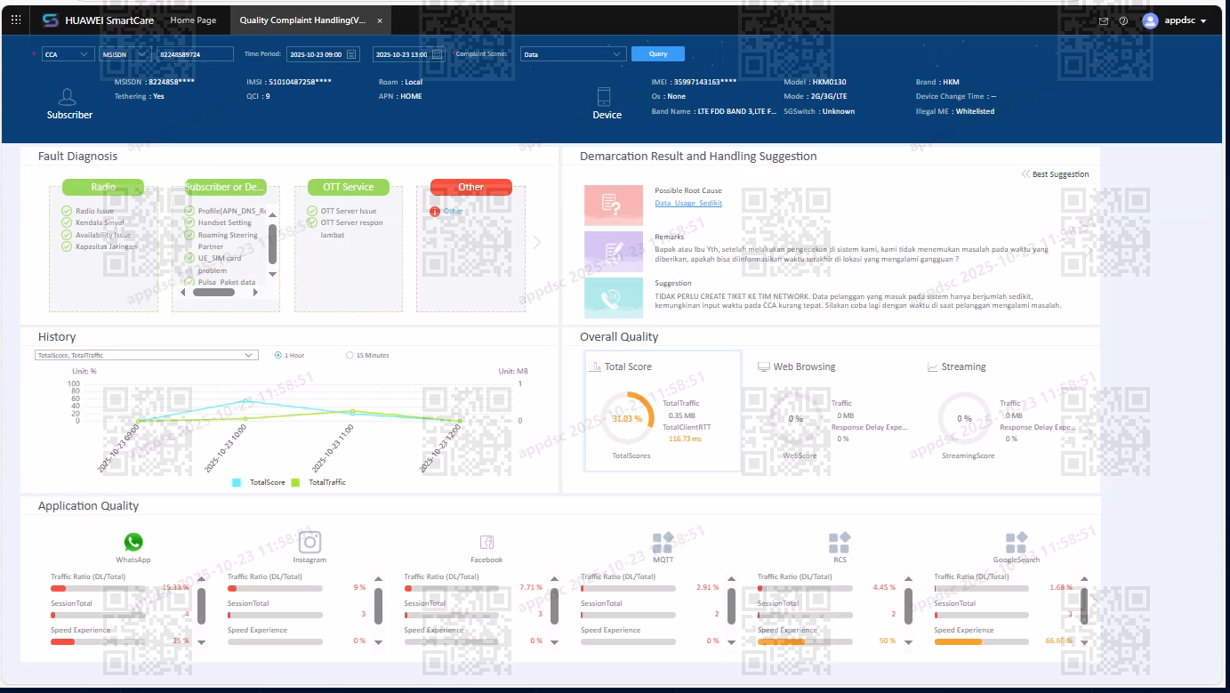Click the red info icon beside Other

[x=435, y=212]
